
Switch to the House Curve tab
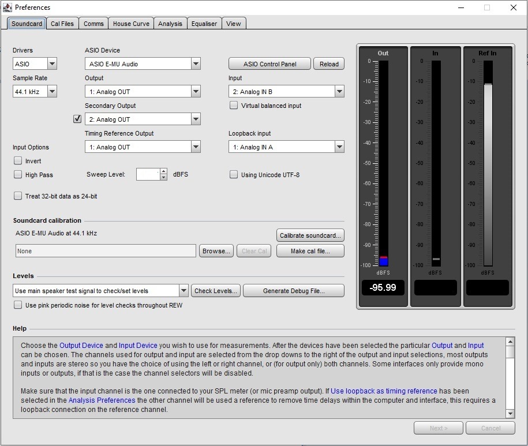pos(131,24)
